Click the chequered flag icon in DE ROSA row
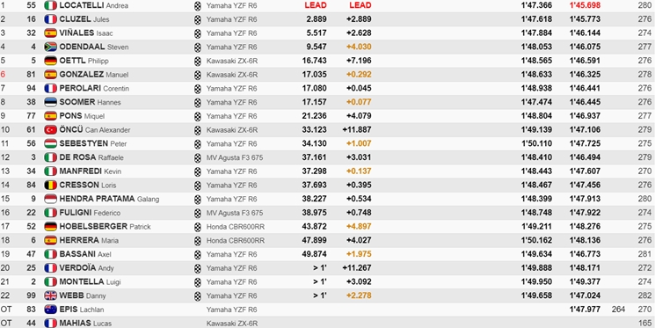 [198, 157]
